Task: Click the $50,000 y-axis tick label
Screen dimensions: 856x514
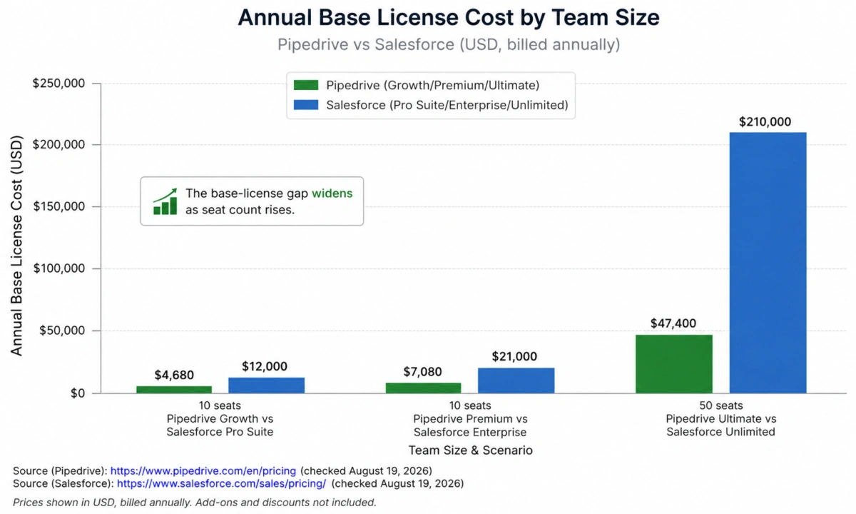Action: coord(63,331)
